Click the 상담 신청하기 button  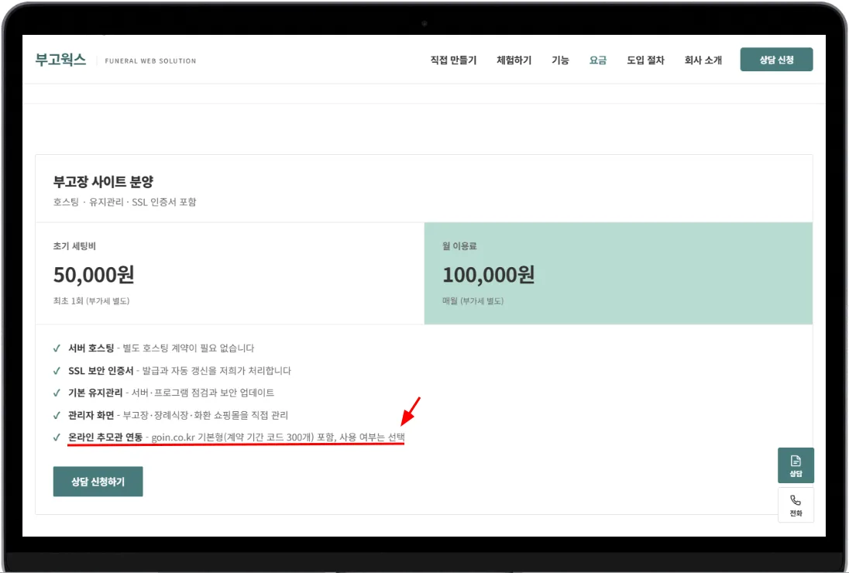coord(98,482)
